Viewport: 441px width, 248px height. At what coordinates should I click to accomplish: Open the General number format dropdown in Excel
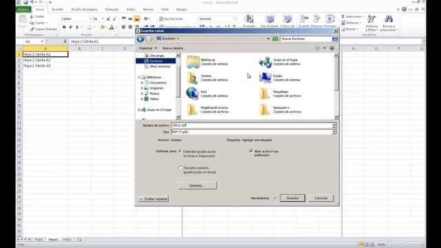(x=234, y=19)
